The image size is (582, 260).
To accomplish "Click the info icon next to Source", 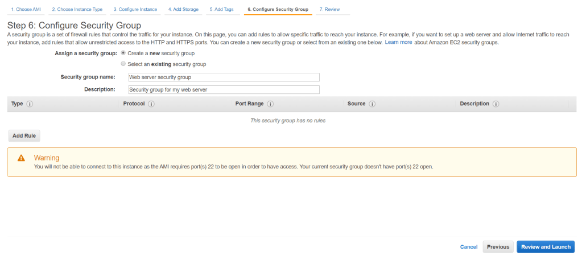I will click(x=372, y=104).
